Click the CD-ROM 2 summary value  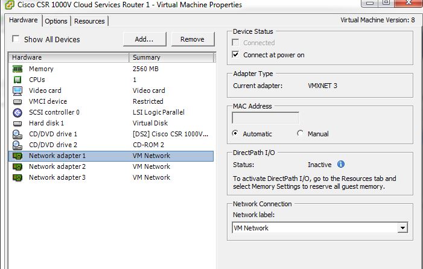(x=148, y=145)
